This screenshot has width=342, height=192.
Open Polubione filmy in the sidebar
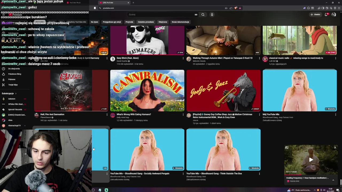coord(15,74)
